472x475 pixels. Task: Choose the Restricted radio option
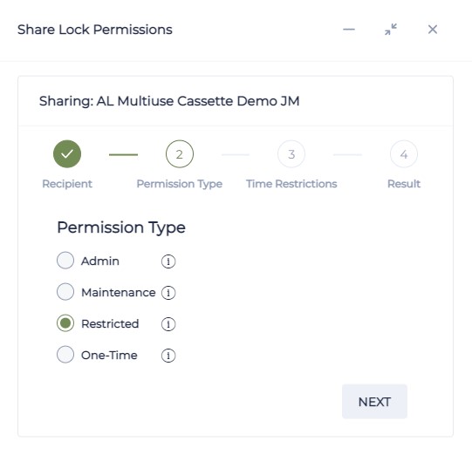pyautogui.click(x=65, y=323)
